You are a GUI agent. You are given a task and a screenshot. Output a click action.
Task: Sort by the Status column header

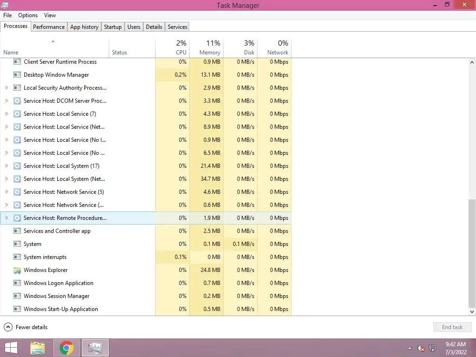click(132, 48)
